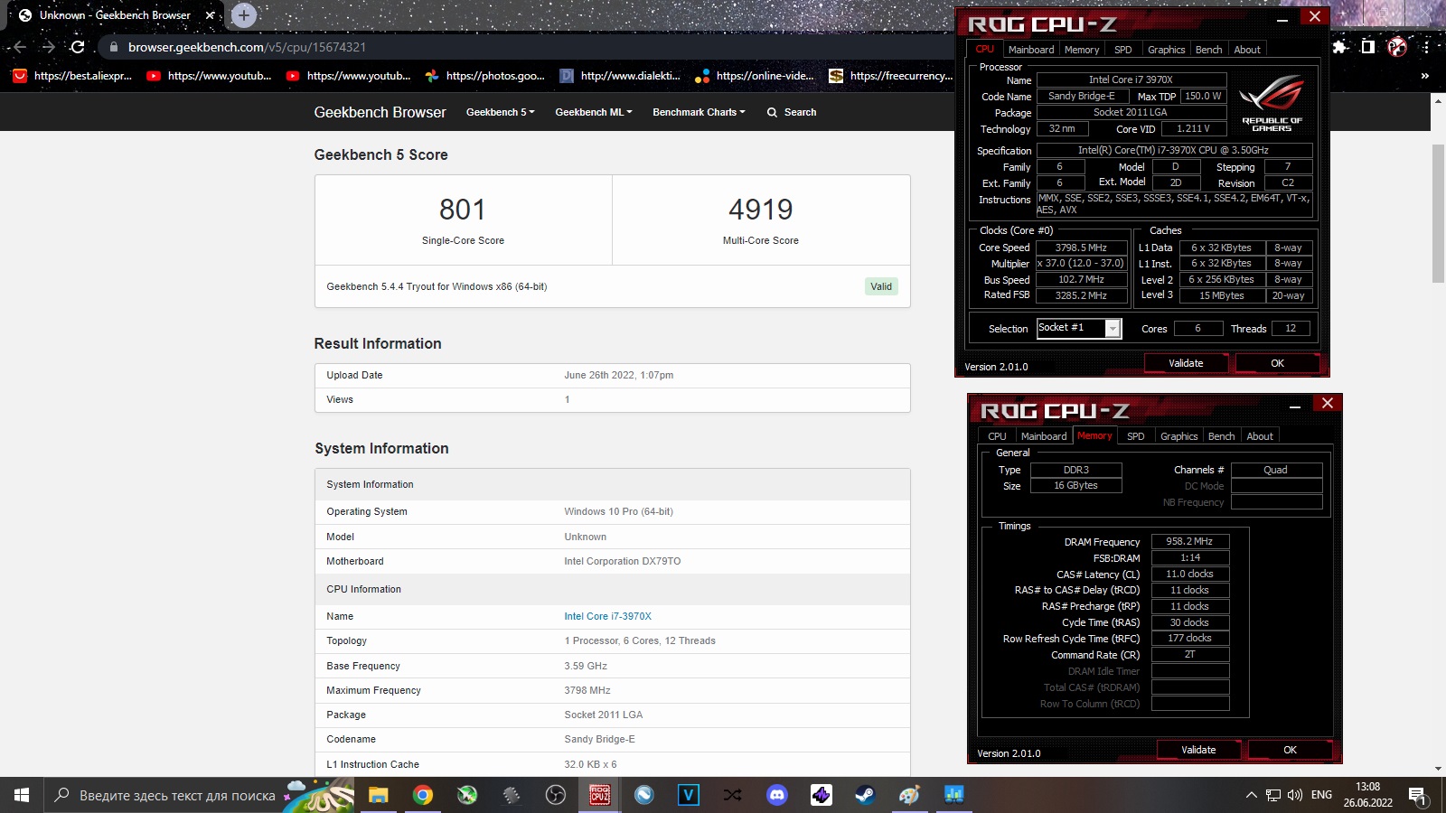
Task: Open the best.aliexpr... bookmark
Action: coord(72,76)
